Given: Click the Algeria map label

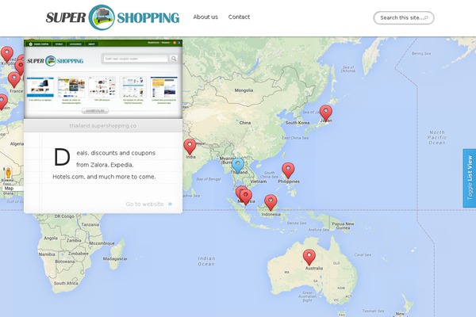Looking at the screenshot, I should pyautogui.click(x=17, y=143).
